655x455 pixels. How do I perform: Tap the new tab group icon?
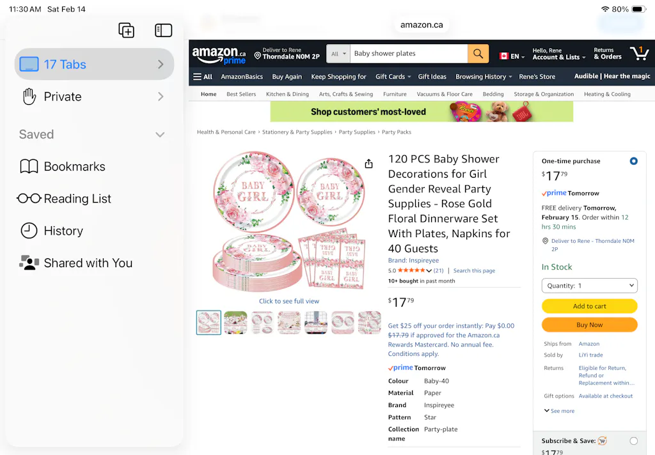127,30
